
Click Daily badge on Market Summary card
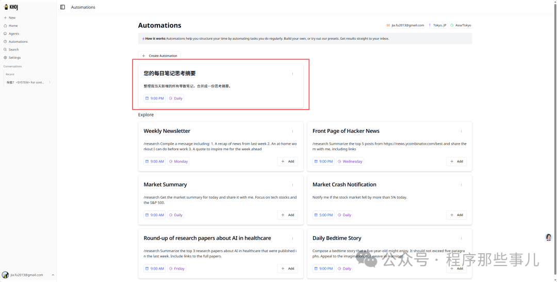[175, 215]
